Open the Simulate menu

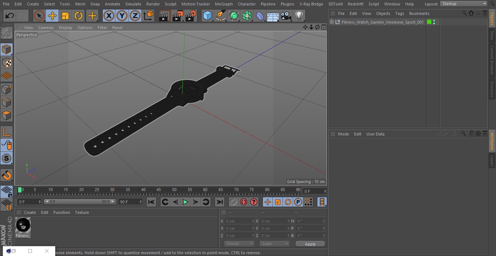pyautogui.click(x=133, y=4)
